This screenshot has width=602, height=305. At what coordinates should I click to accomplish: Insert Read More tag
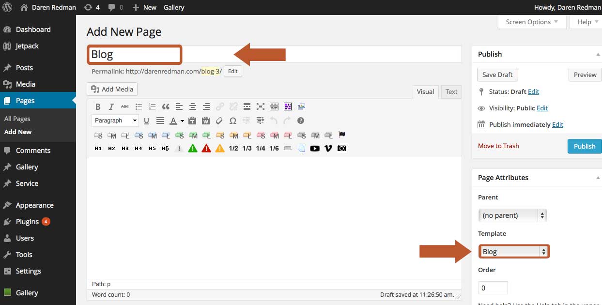click(x=247, y=107)
